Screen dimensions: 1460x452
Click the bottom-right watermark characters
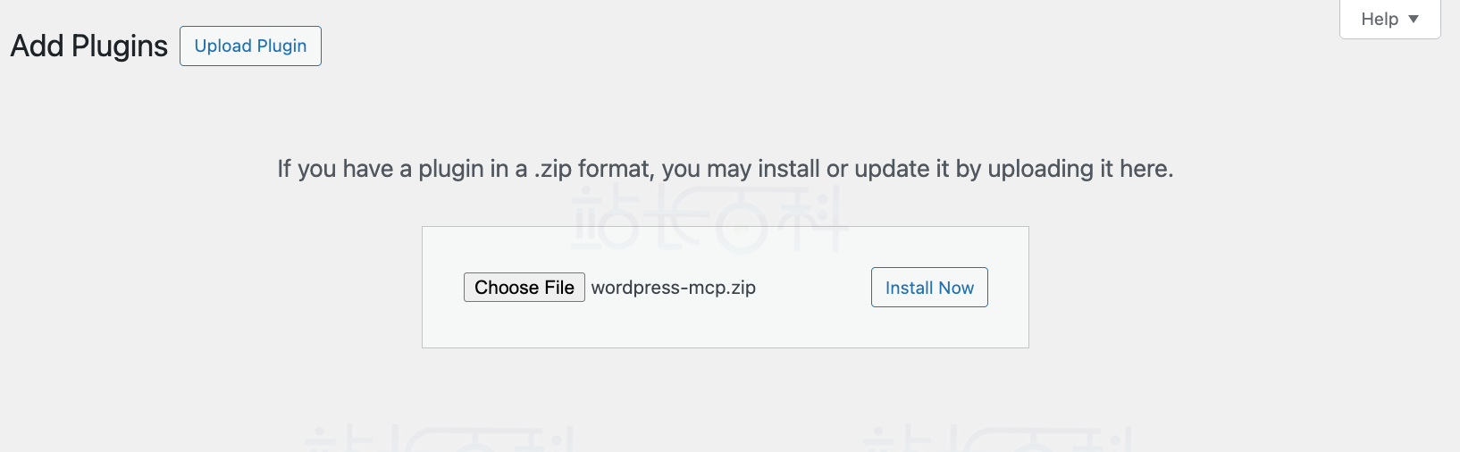pyautogui.click(x=996, y=439)
